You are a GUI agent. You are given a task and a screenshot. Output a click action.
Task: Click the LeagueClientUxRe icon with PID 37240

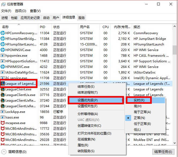click(x=3, y=101)
